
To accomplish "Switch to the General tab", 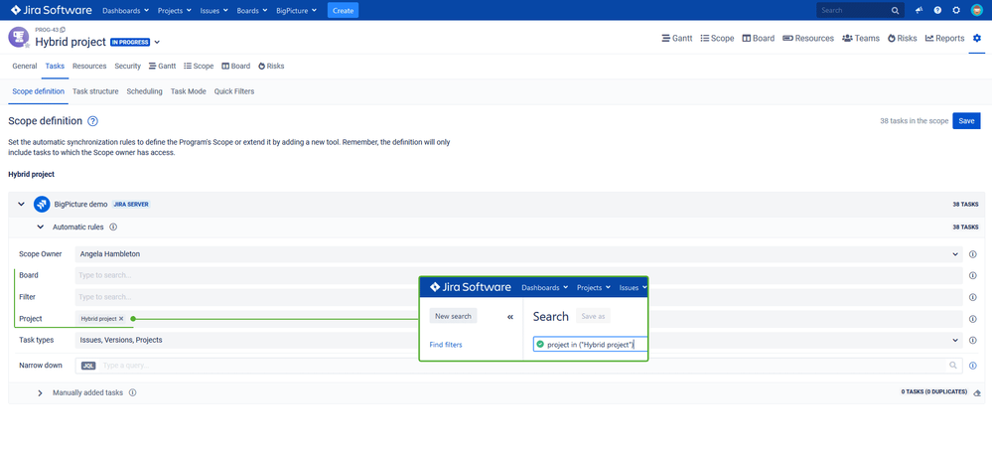I will (25, 66).
